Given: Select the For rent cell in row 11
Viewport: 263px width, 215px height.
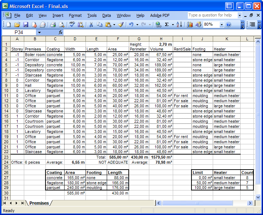Looking at the screenshot, I should [182, 96].
